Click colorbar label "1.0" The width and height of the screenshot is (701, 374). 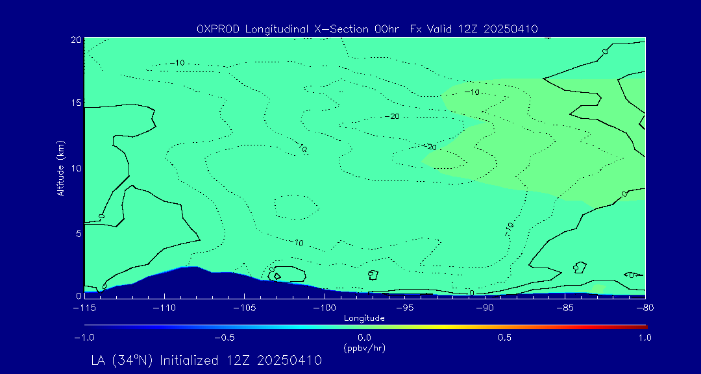(645, 338)
